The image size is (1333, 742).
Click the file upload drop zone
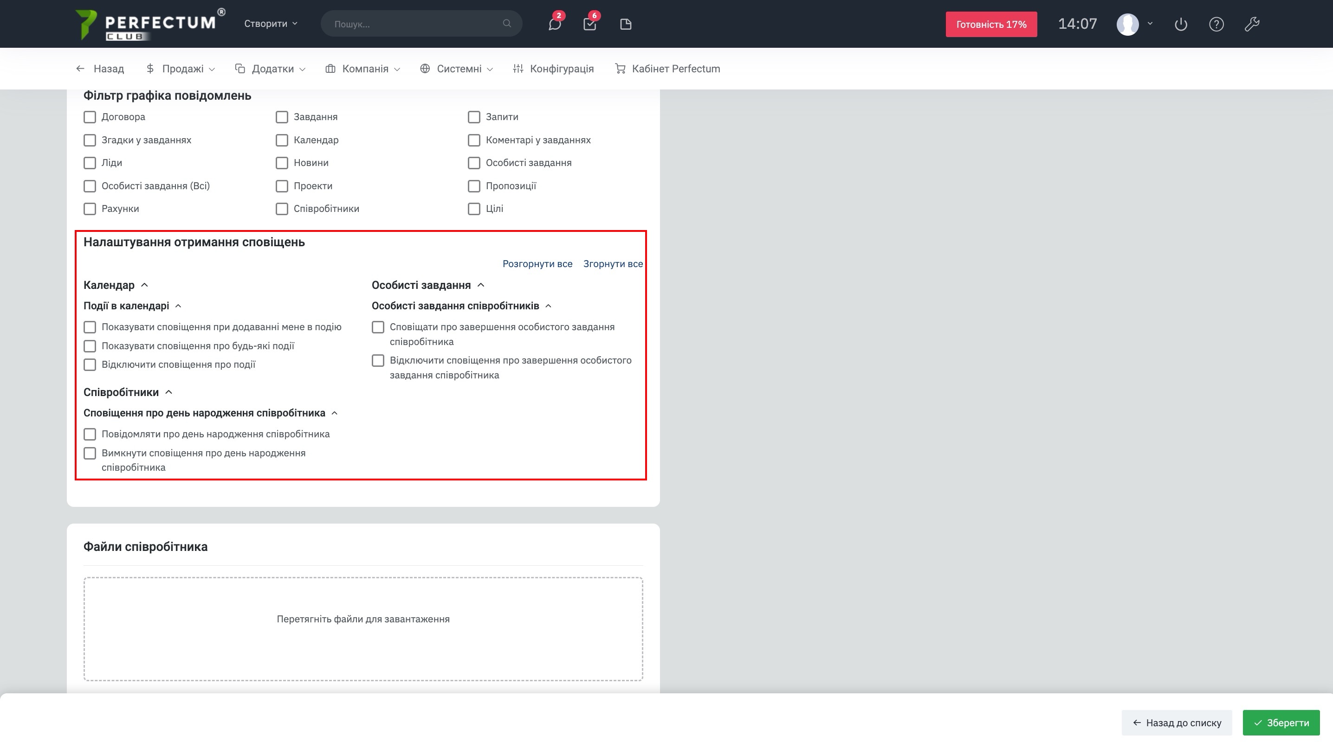[x=363, y=628]
